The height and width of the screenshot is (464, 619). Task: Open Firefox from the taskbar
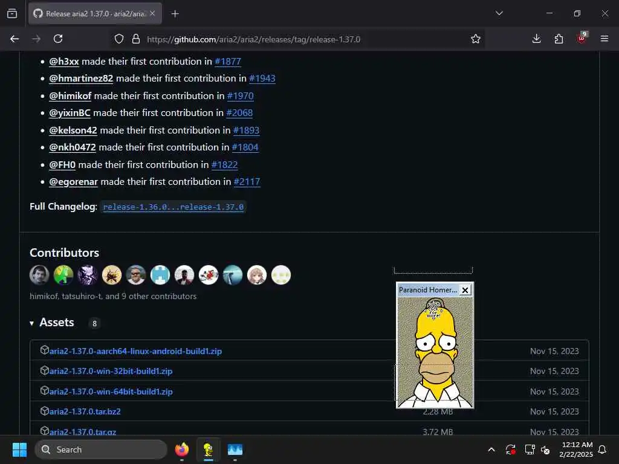pos(182,449)
